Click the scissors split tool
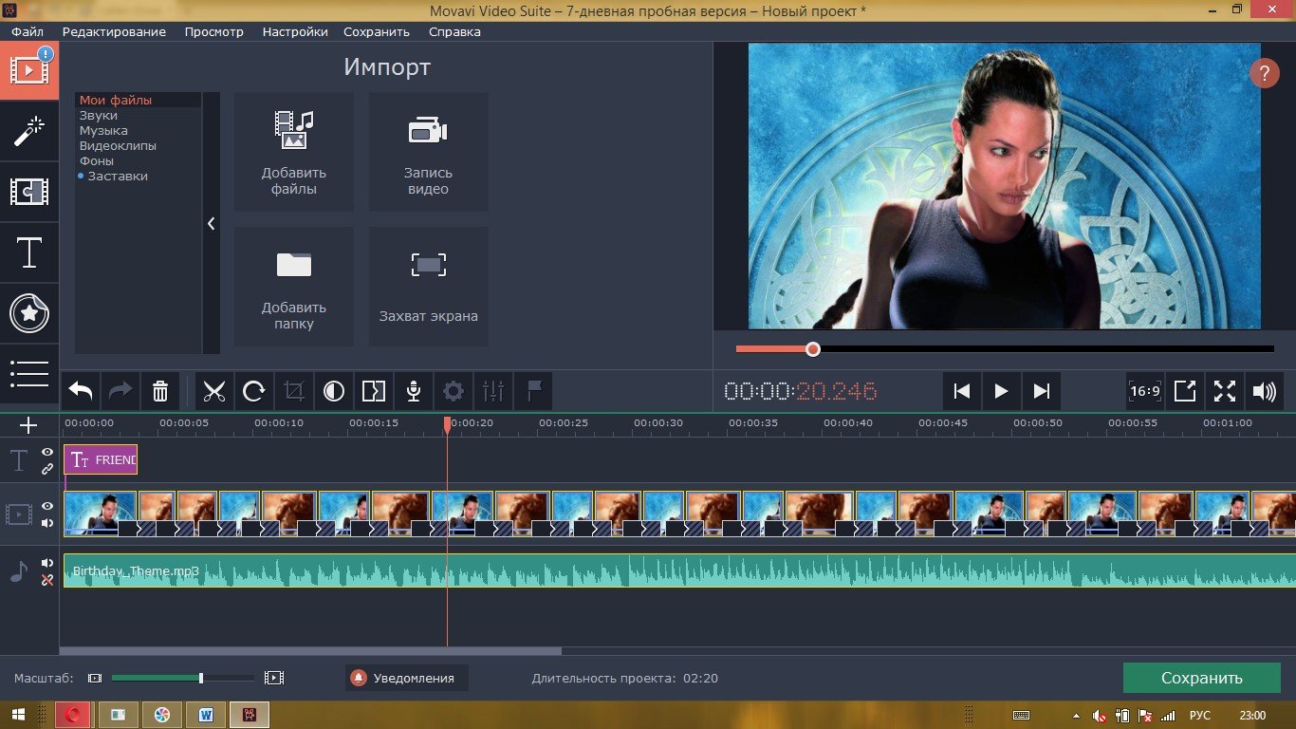 point(214,391)
